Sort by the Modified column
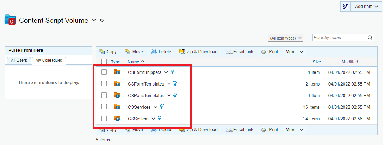 click(x=350, y=62)
